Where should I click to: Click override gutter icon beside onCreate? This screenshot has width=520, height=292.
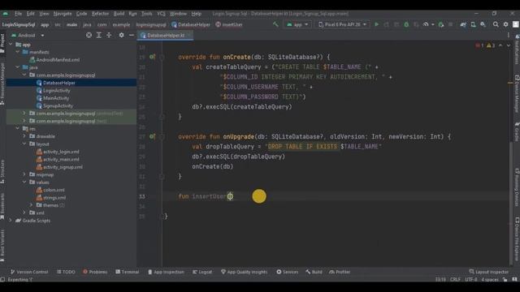pos(152,57)
